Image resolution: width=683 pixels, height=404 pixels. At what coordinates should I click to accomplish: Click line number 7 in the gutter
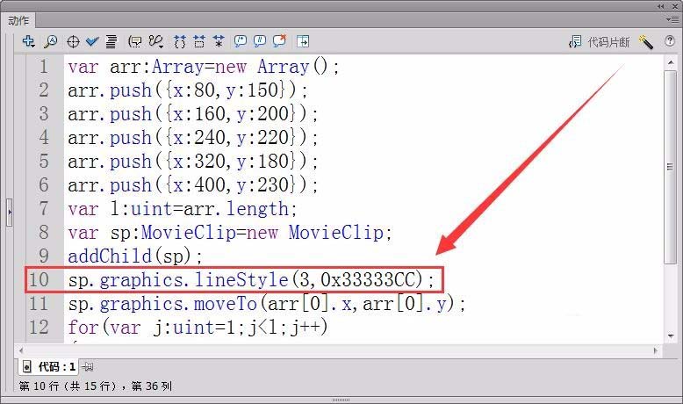pos(44,208)
